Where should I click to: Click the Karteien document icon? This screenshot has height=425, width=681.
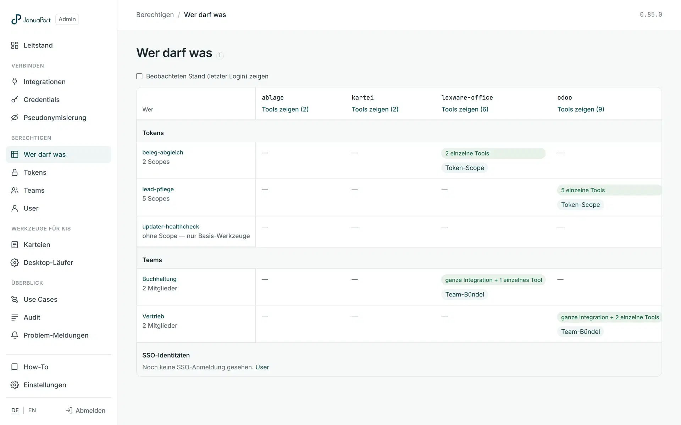point(15,245)
